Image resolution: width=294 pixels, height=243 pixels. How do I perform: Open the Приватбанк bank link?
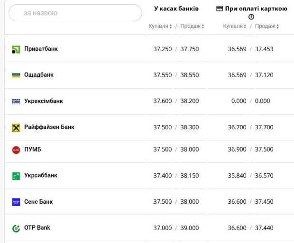point(41,49)
